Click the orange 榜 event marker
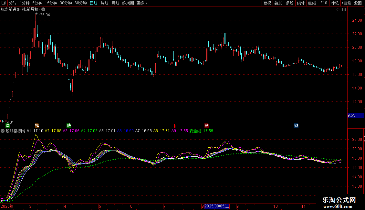Viewport: 365px width, 210px height. pos(37,126)
